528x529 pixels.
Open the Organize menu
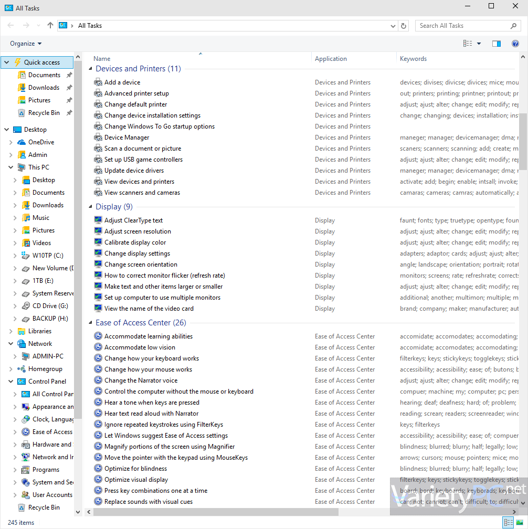tap(26, 44)
